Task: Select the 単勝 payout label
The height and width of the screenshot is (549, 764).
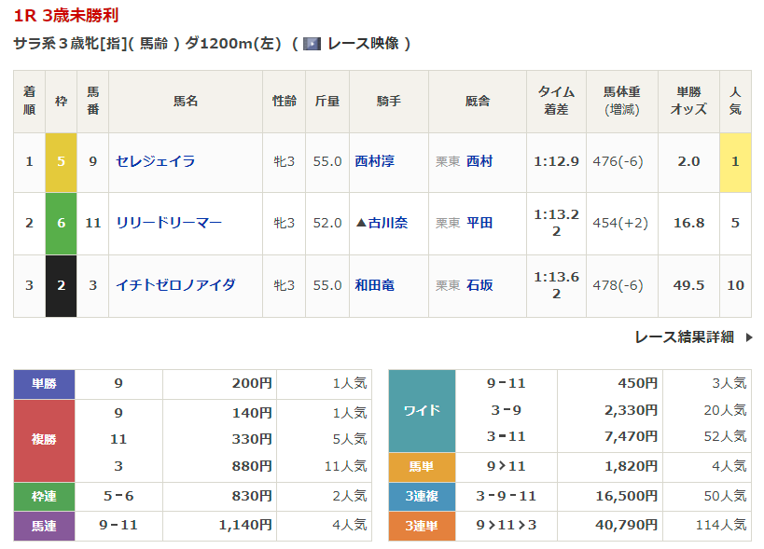Action: pyautogui.click(x=44, y=383)
